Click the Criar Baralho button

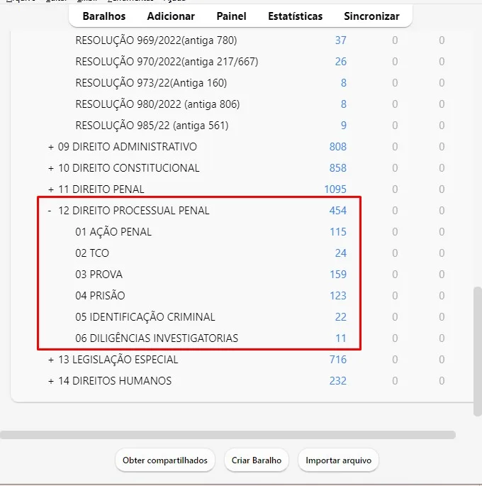click(257, 460)
